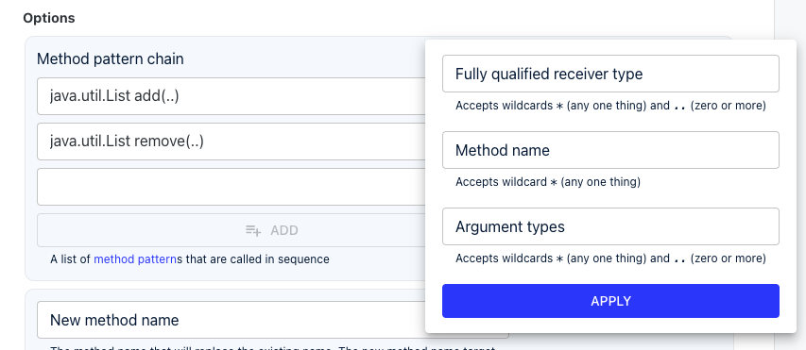Click wildcard hint under Argument types field
The width and height of the screenshot is (806, 350).
pyautogui.click(x=610, y=258)
